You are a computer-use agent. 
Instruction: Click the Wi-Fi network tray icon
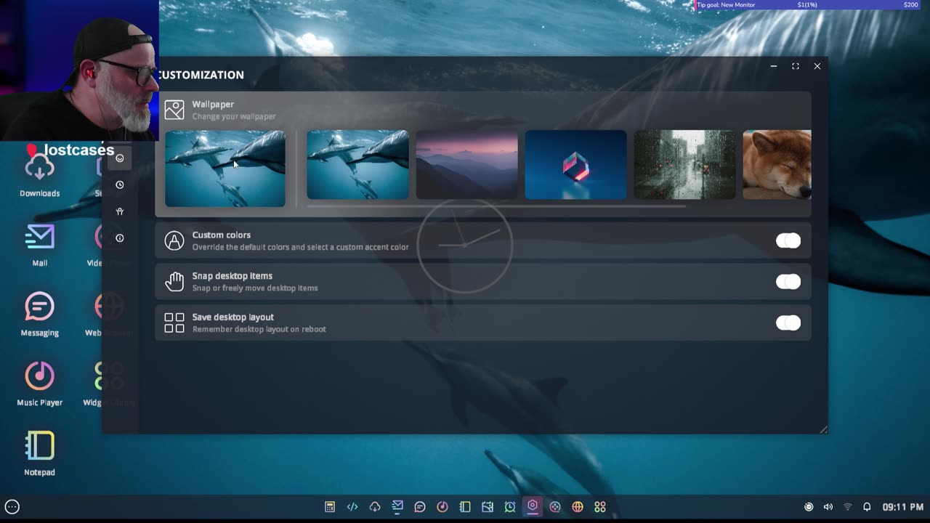(x=847, y=507)
